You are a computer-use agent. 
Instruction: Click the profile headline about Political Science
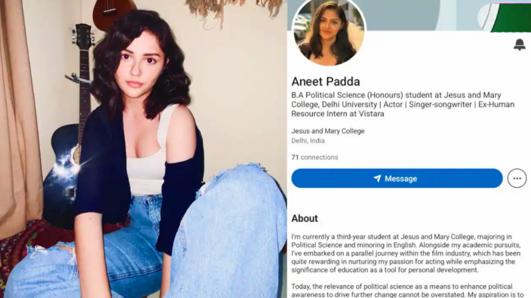402,105
